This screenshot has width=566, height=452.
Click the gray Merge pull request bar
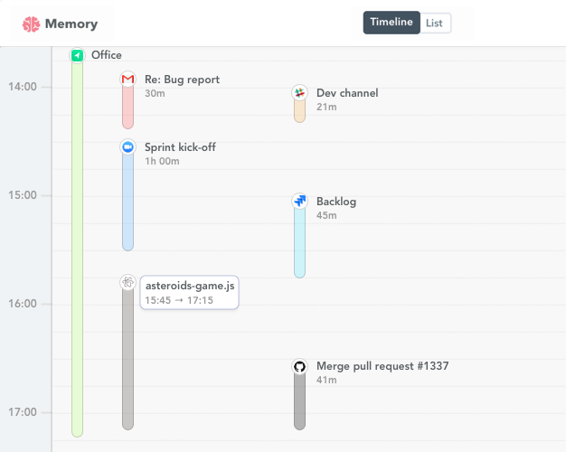[299, 402]
